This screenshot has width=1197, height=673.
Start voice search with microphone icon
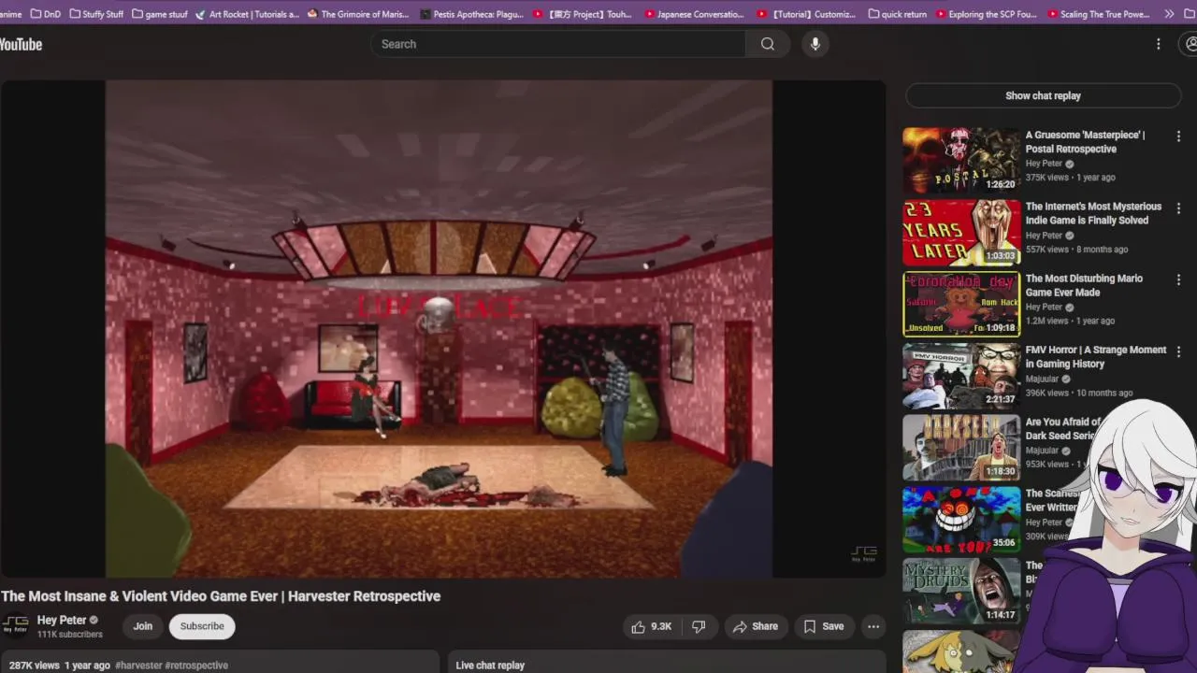(x=815, y=44)
